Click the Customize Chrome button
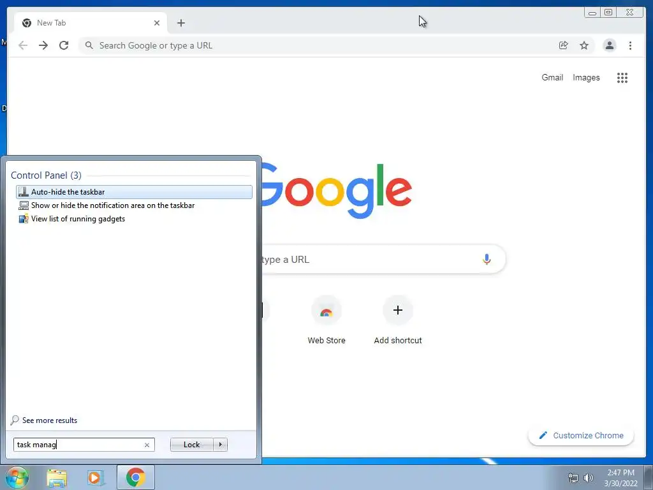This screenshot has width=653, height=490. [x=581, y=435]
